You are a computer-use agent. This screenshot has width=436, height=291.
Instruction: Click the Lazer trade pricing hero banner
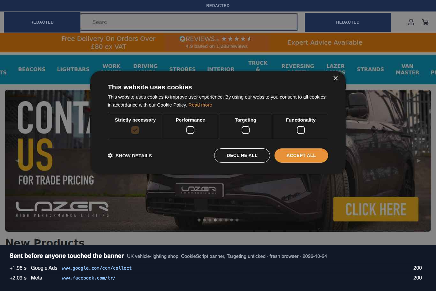click(x=218, y=160)
